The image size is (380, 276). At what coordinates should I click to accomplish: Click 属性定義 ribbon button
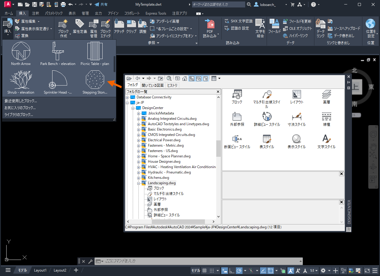(80, 26)
